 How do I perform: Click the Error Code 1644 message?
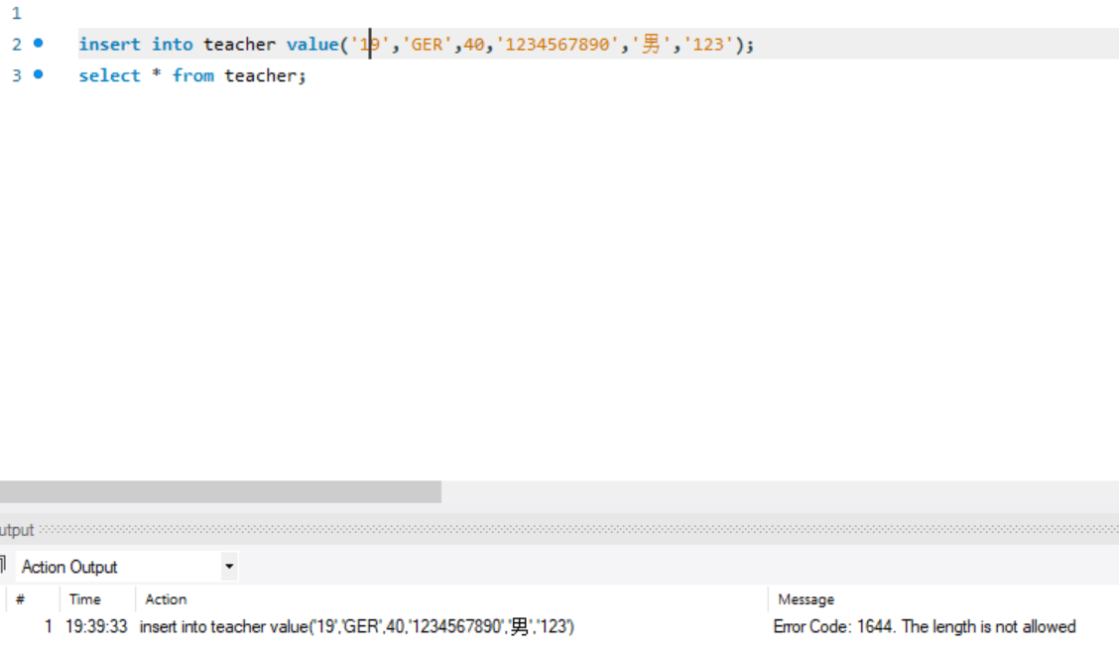point(925,626)
